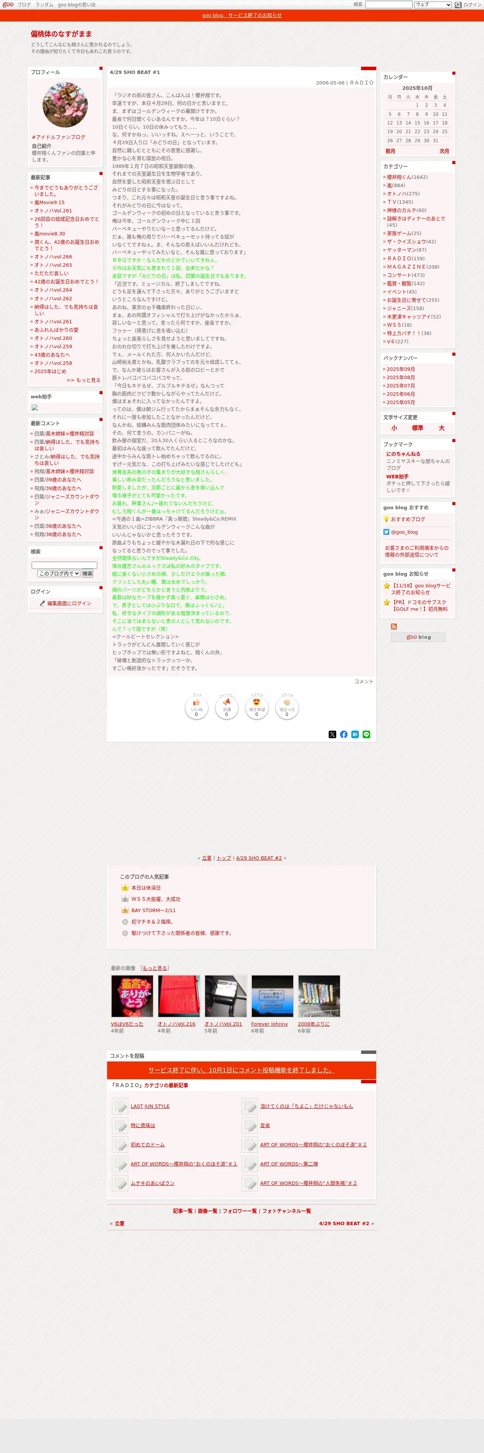
Task: Click the profile avatar flower photo
Action: [65, 105]
